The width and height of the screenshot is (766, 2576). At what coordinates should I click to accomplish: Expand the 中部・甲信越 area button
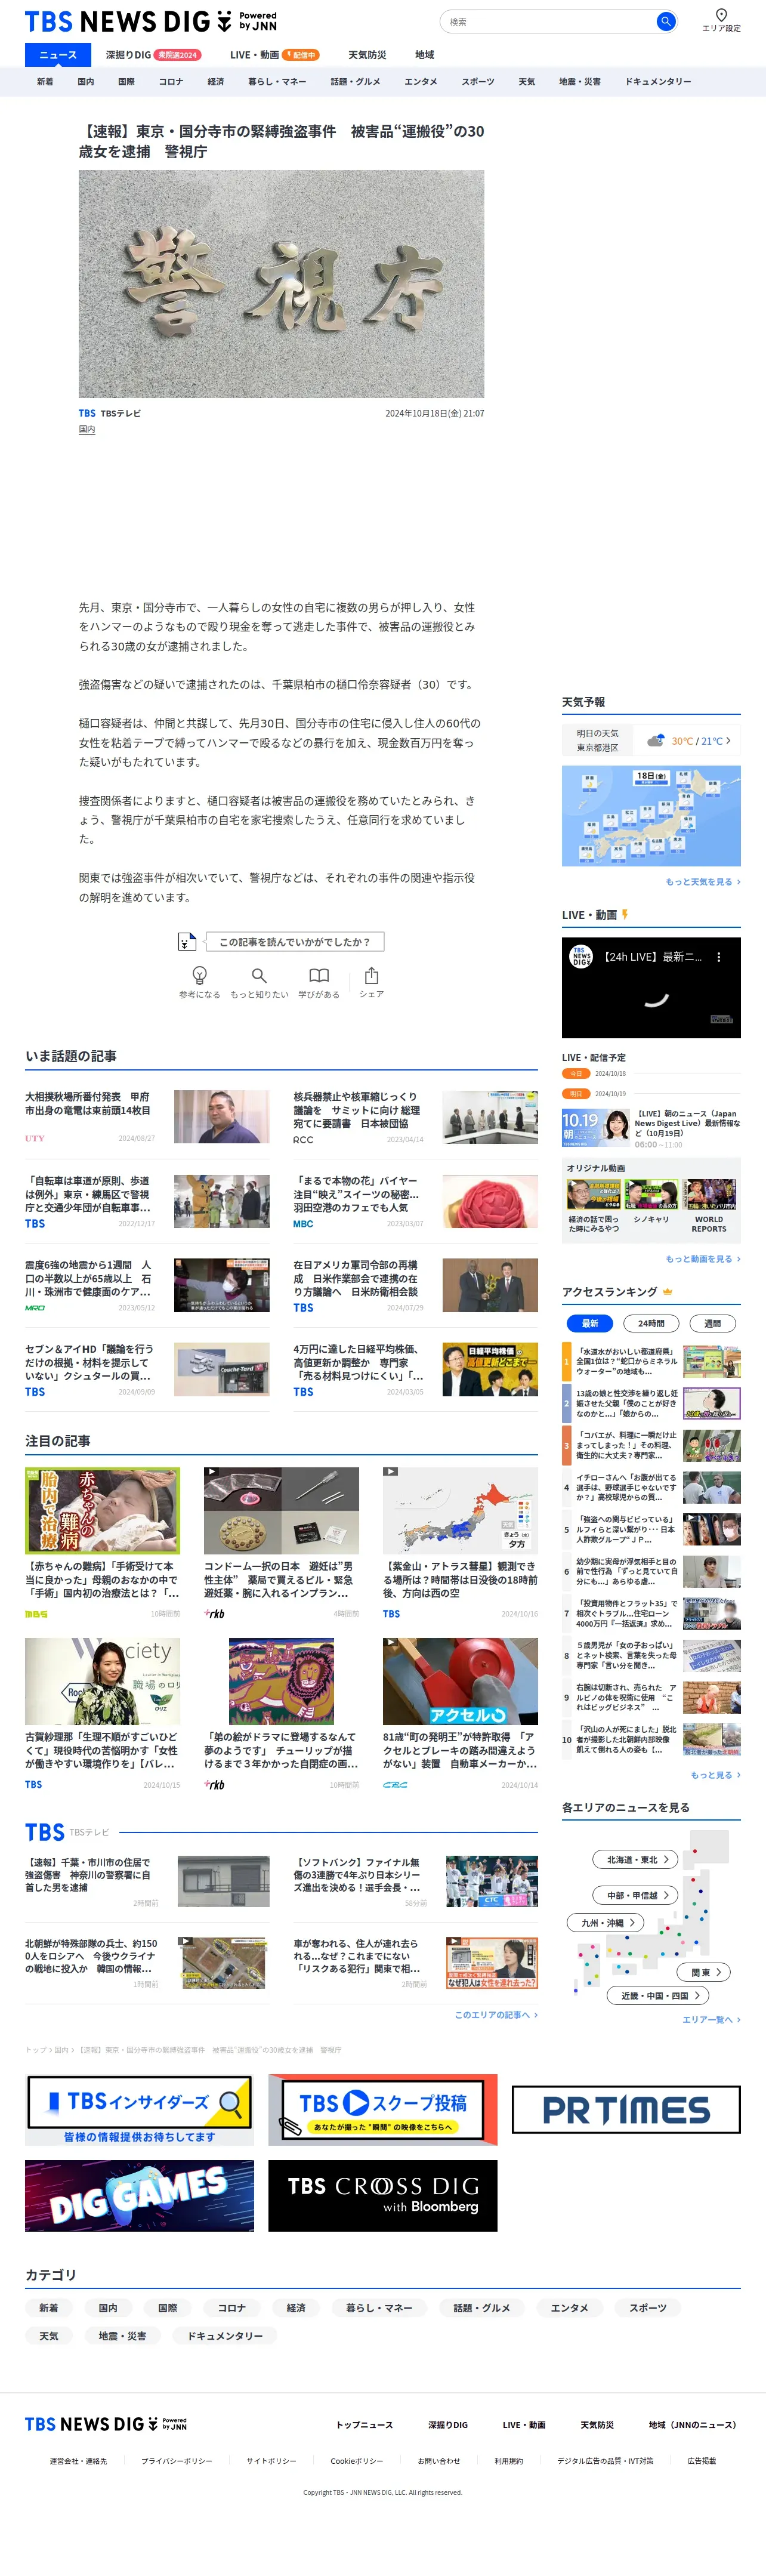pos(636,1895)
